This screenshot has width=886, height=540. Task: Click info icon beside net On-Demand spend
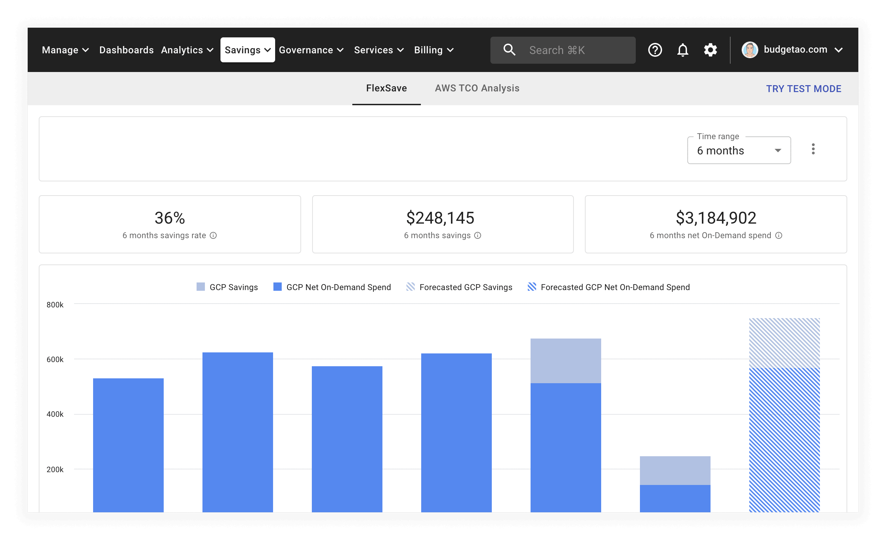tap(778, 235)
